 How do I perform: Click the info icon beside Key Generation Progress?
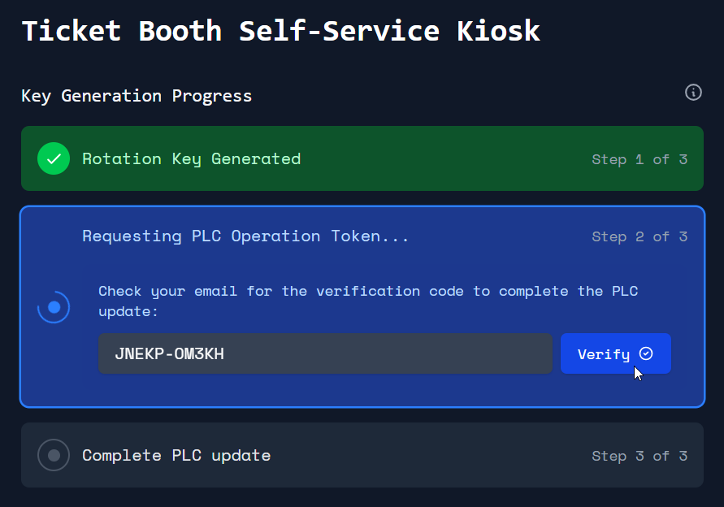(693, 93)
